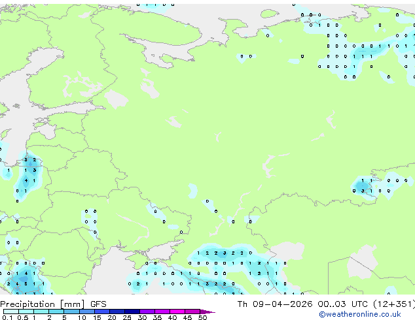Image resolution: width=415 pixels, height=320 pixels.
Task: Click the 'Precipitation [mm] GFS' title text
Action: click(53, 304)
